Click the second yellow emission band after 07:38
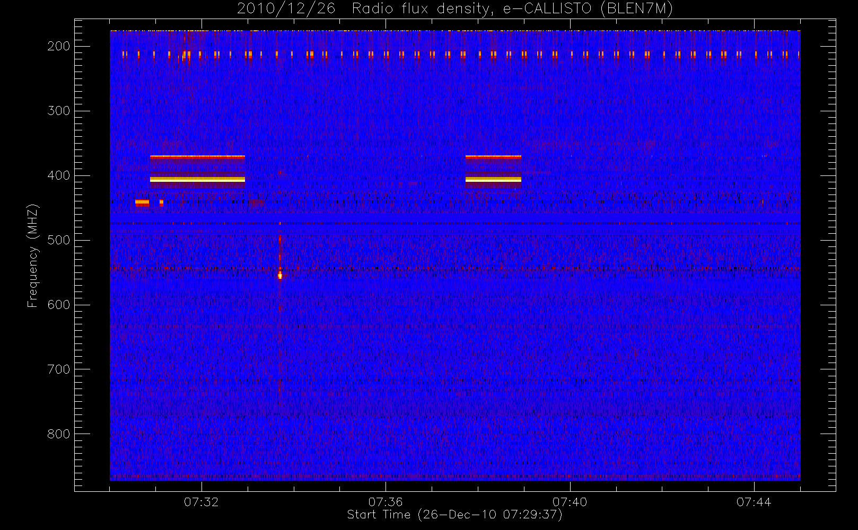858x530 pixels. pos(493,180)
